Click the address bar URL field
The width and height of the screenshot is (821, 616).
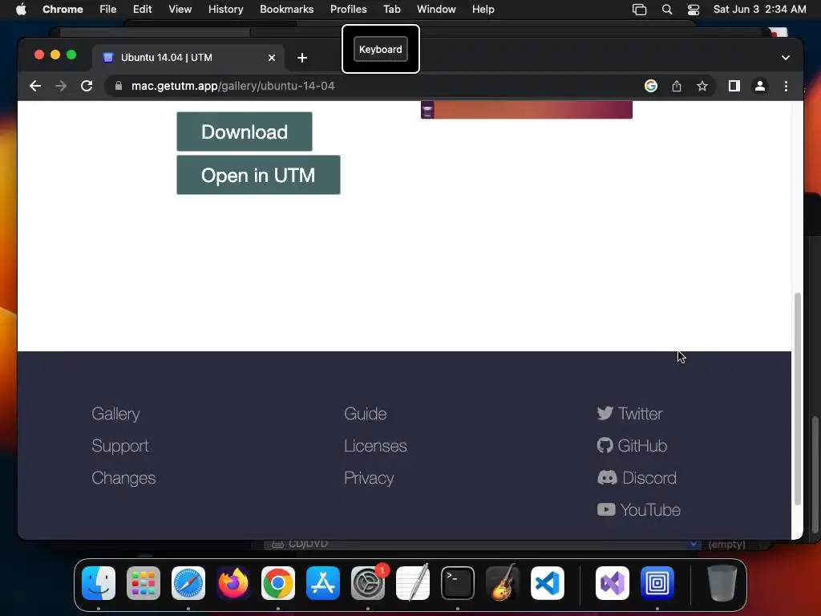[377, 86]
